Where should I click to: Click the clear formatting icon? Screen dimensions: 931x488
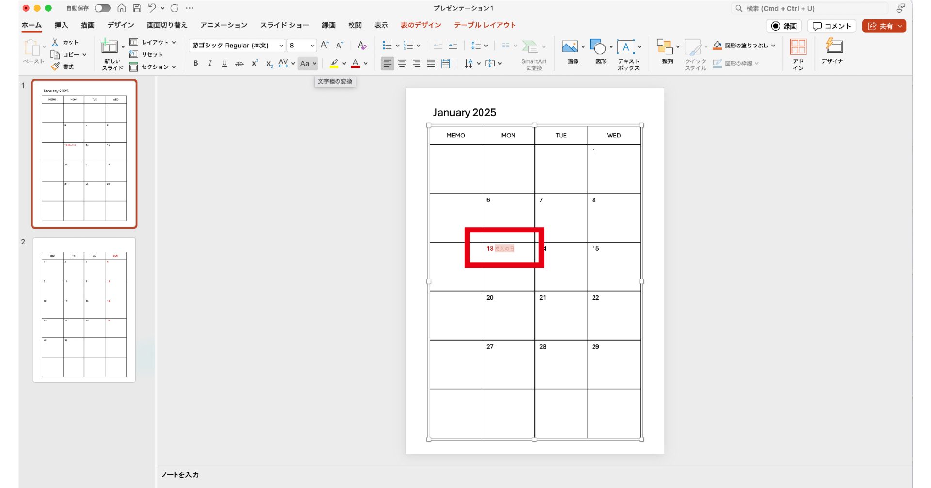362,45
